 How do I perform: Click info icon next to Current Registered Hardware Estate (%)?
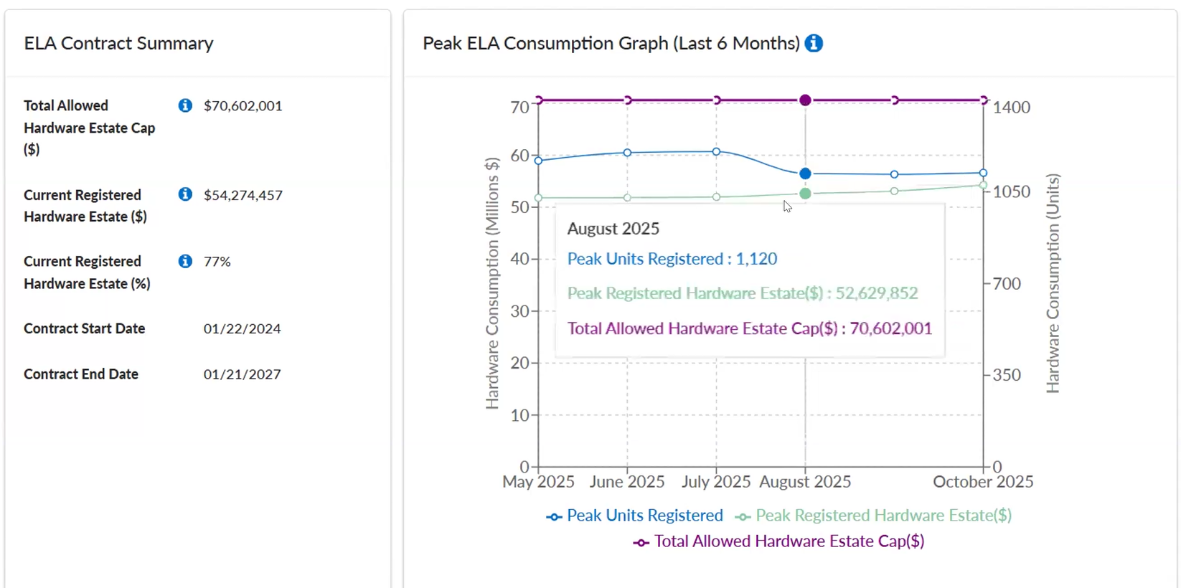[x=185, y=261]
